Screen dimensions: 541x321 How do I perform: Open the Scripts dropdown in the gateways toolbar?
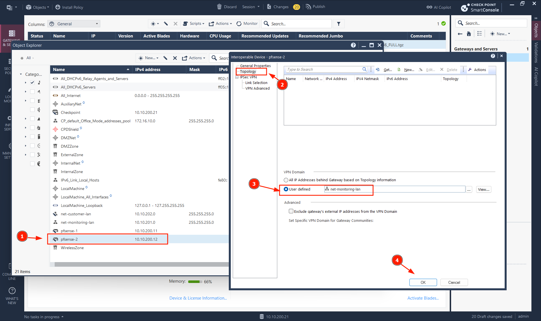click(194, 24)
